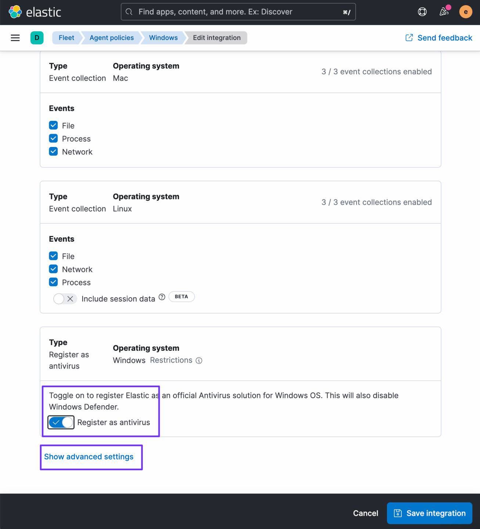Uncheck the Linux Process events checkbox
The width and height of the screenshot is (480, 529).
click(x=53, y=282)
